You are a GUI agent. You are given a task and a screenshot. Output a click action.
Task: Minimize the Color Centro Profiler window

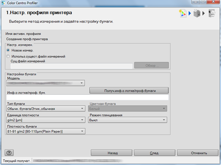click(x=196, y=2)
